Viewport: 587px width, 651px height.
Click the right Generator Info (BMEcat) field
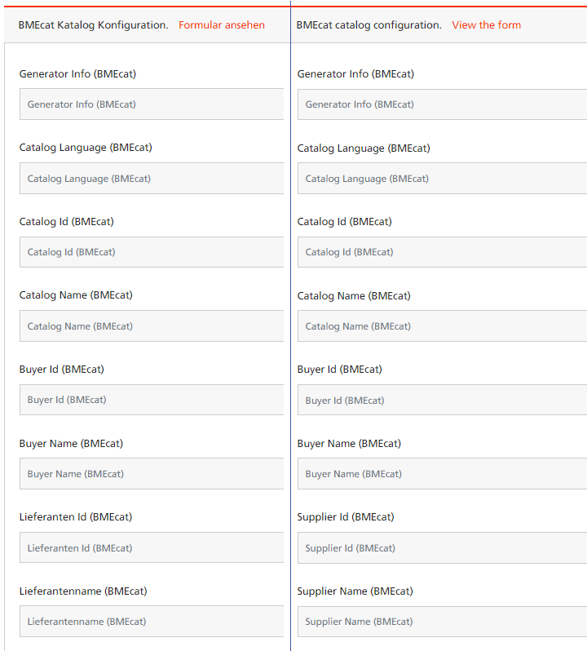pos(441,104)
